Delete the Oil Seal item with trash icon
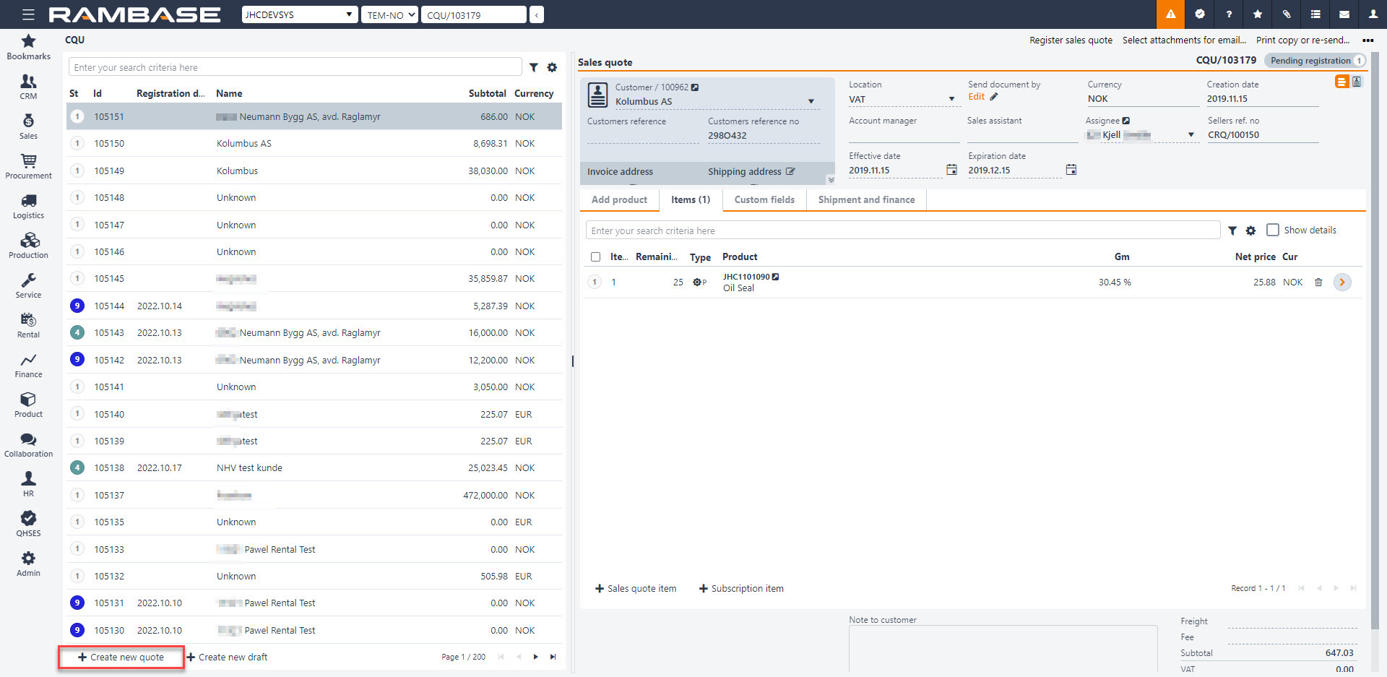The image size is (1387, 677). tap(1318, 283)
